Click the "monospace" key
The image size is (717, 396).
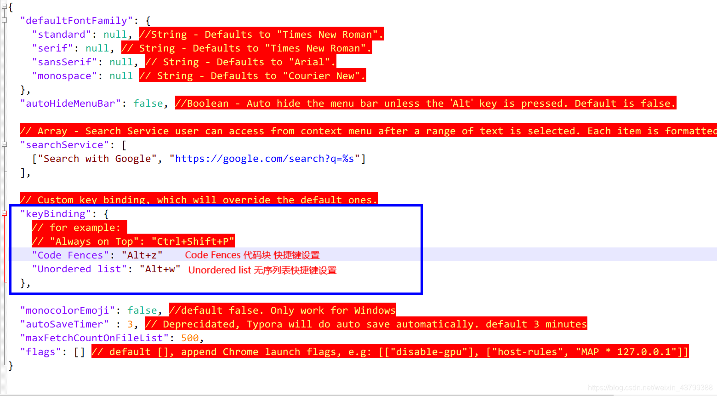tap(64, 76)
